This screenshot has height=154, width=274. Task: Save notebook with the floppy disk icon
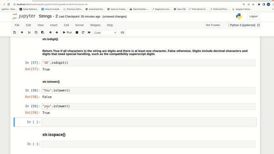pos(15,33)
